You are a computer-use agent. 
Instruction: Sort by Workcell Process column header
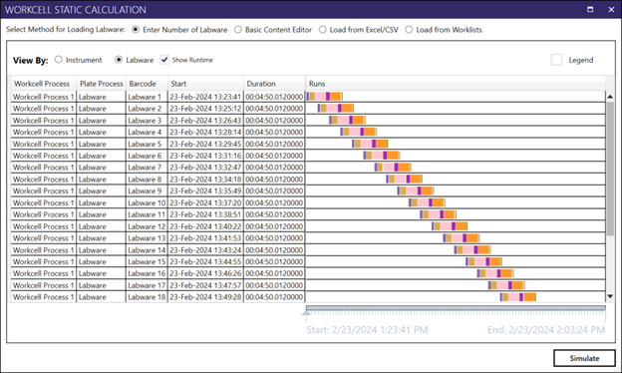[x=44, y=84]
